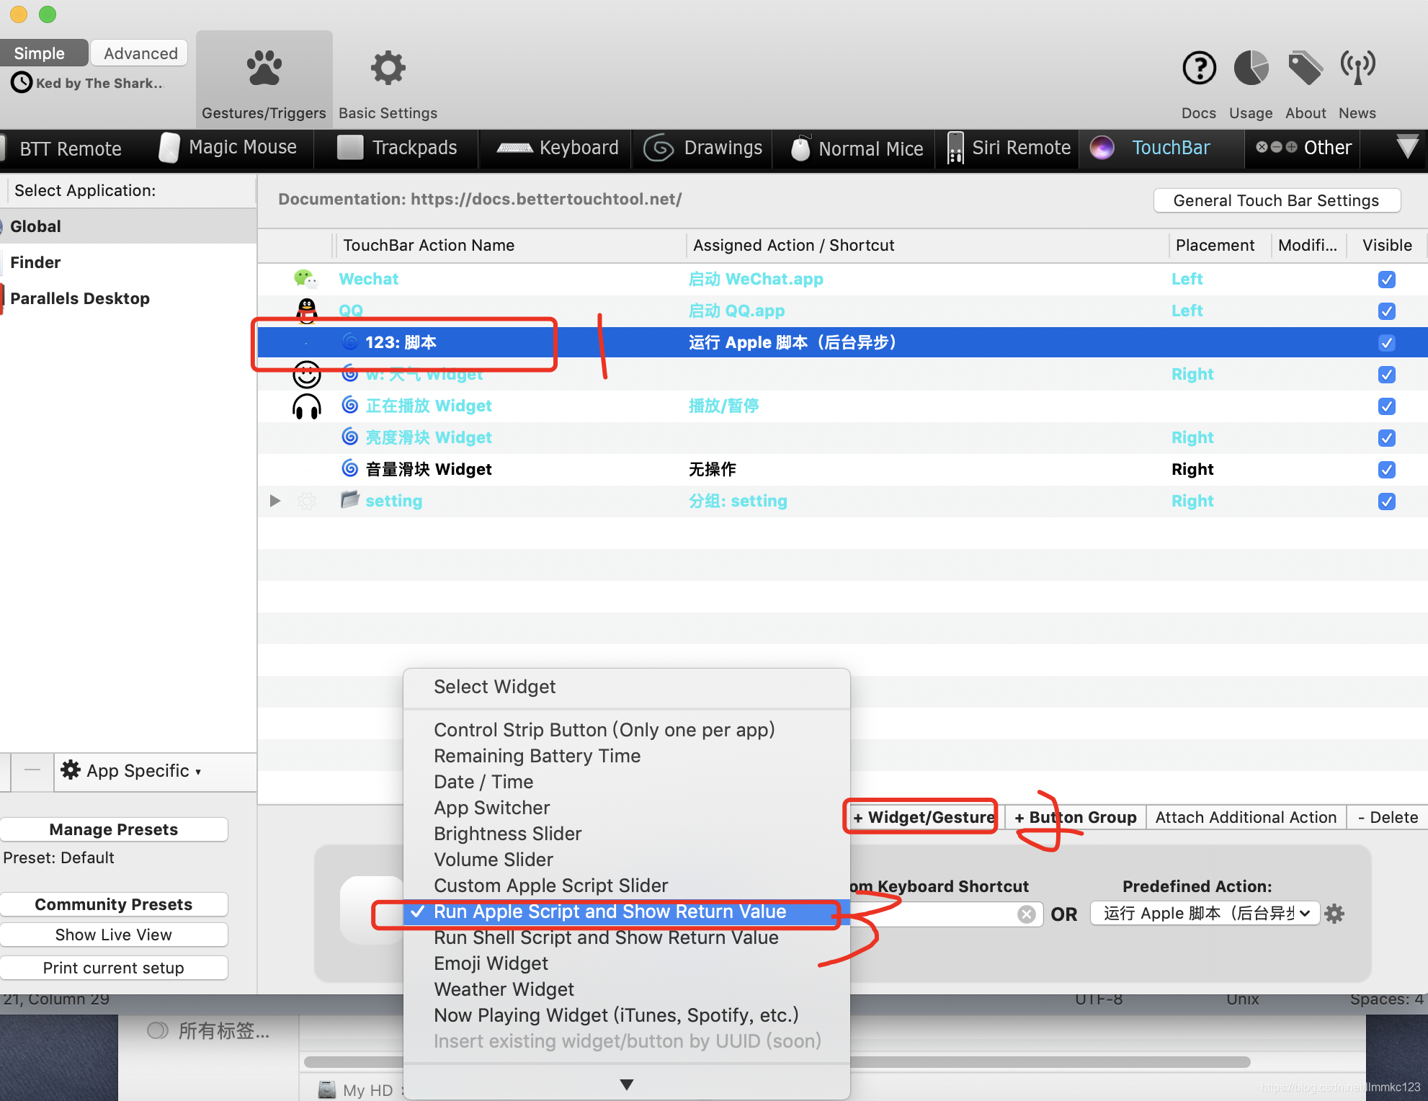The image size is (1428, 1101).
Task: Click the clock icon beside Ked by The Shark
Action: (22, 83)
